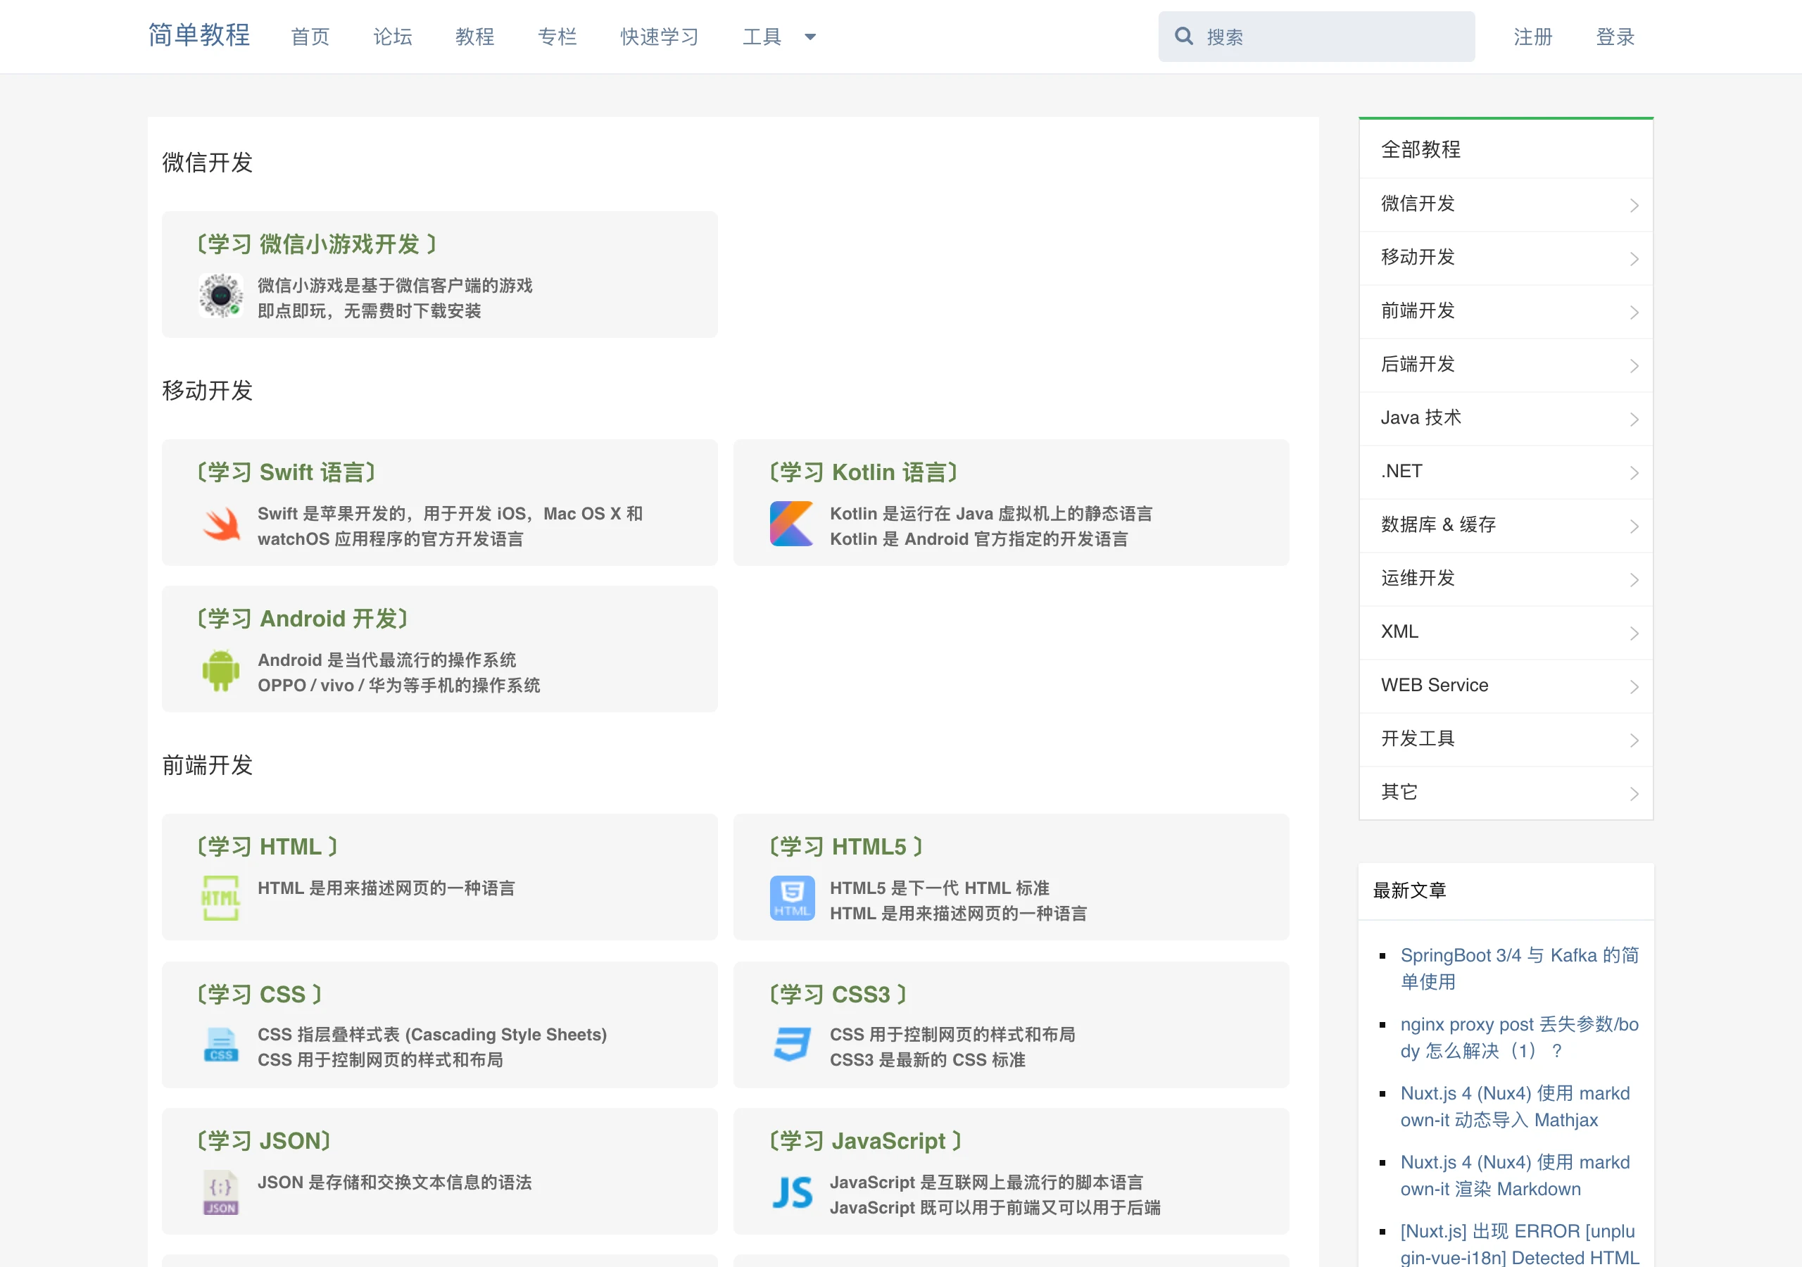The height and width of the screenshot is (1267, 1802).
Task: Expand the 开发工具 sidebar chevron
Action: [1634, 740]
